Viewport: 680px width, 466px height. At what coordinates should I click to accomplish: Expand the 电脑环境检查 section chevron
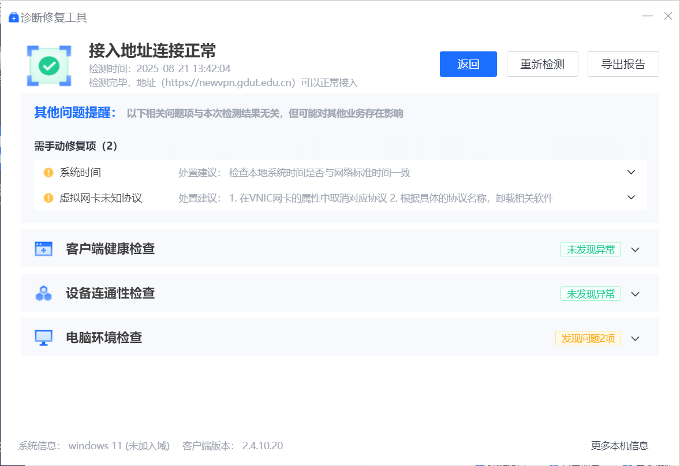coord(636,338)
